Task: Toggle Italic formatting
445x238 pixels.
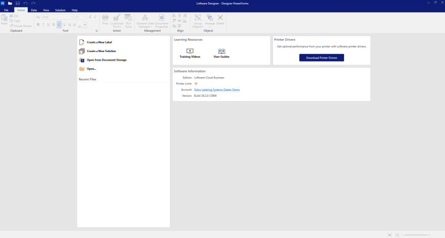Action: coord(43,25)
